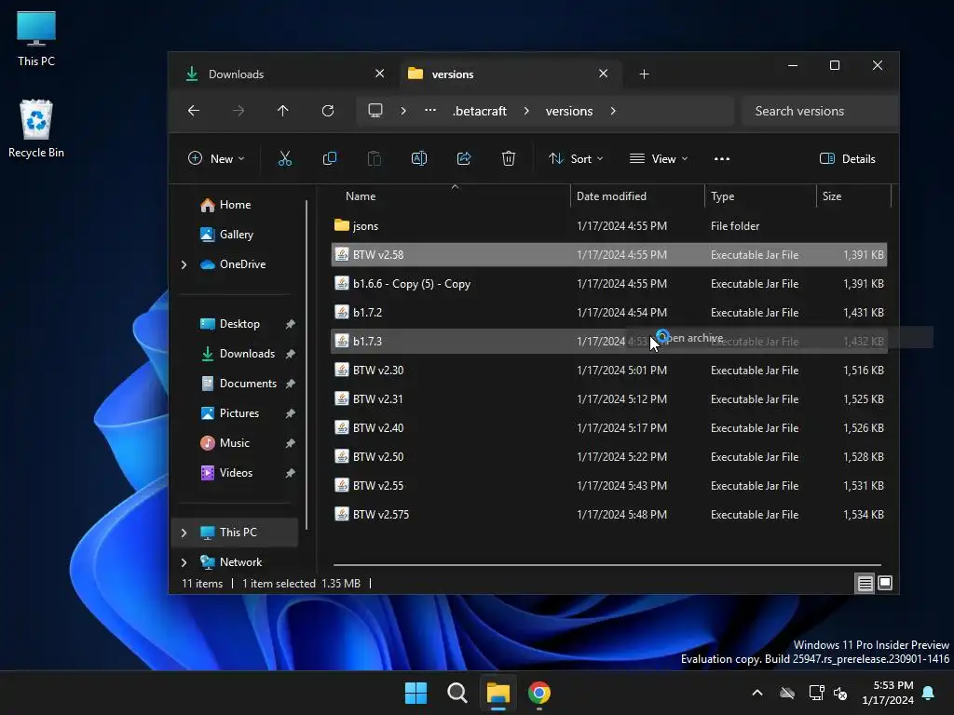Go up one folder level
The image size is (954, 715).
click(283, 111)
